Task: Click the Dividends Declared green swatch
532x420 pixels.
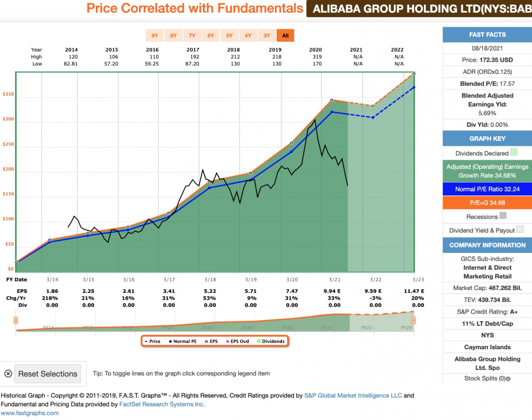Action: (514, 153)
